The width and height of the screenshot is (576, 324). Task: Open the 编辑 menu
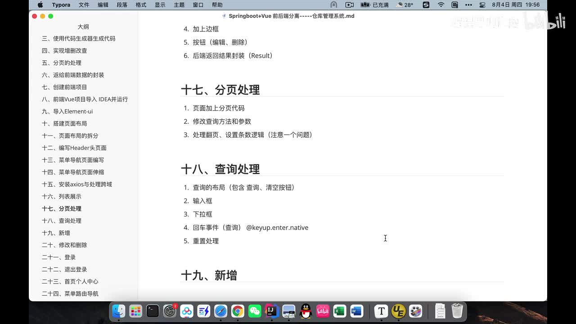click(103, 5)
